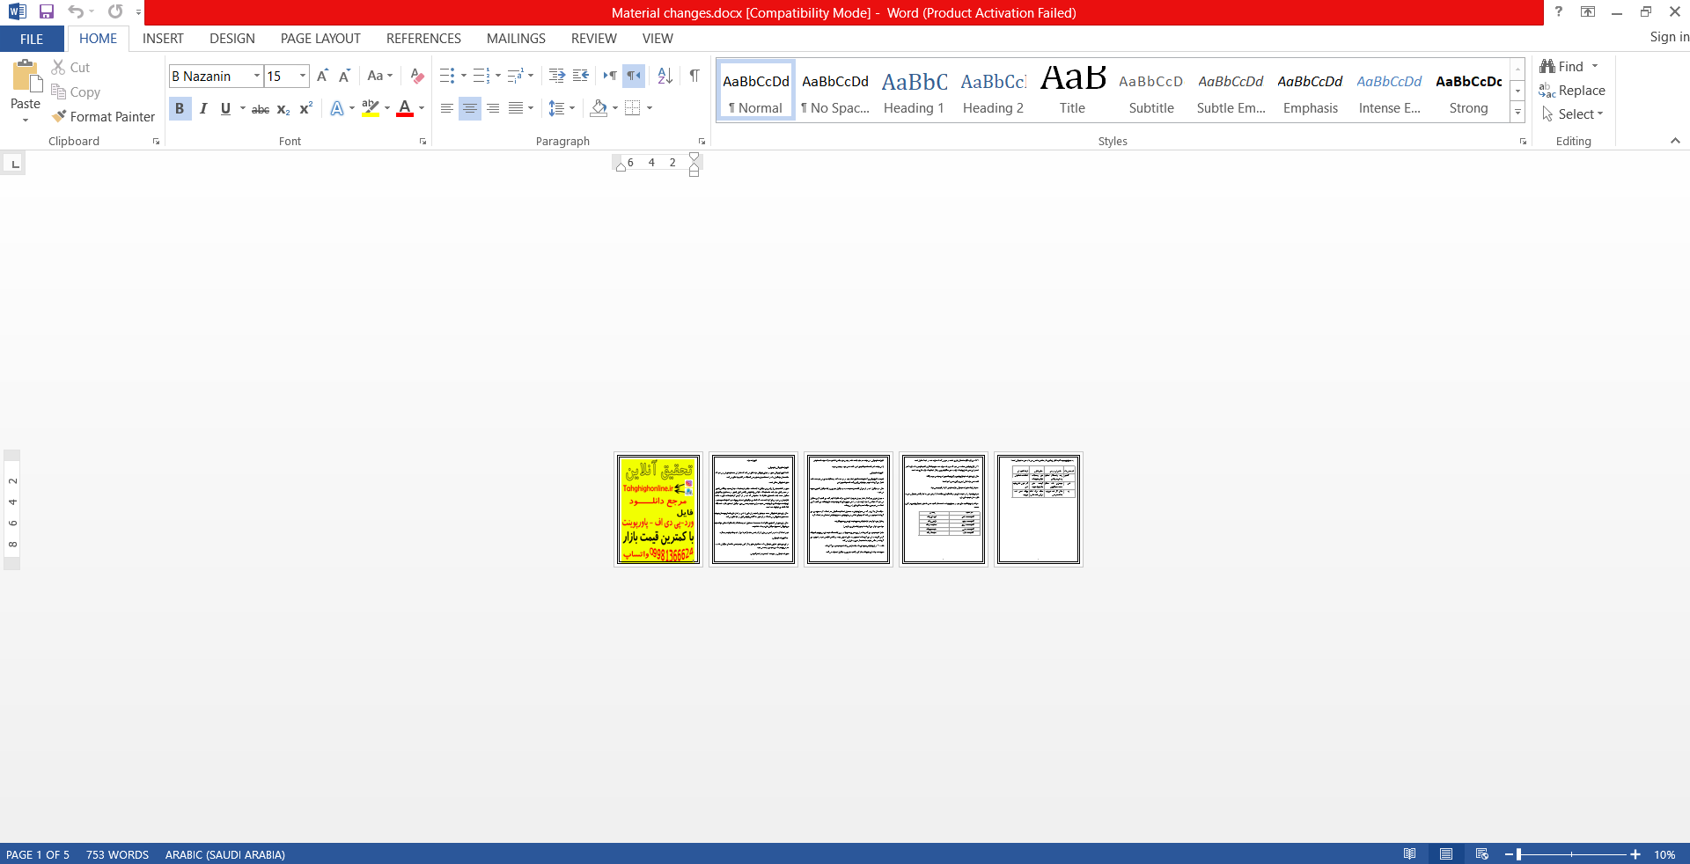Click the language ARABIC (SAUDI ARABIA) indicator
Viewport: 1690px width, 864px height.
(225, 854)
